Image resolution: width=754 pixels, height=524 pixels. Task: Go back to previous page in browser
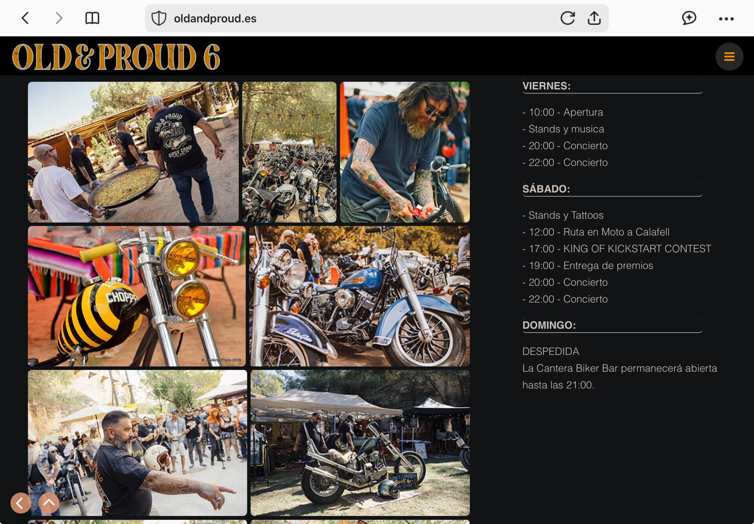coord(25,18)
